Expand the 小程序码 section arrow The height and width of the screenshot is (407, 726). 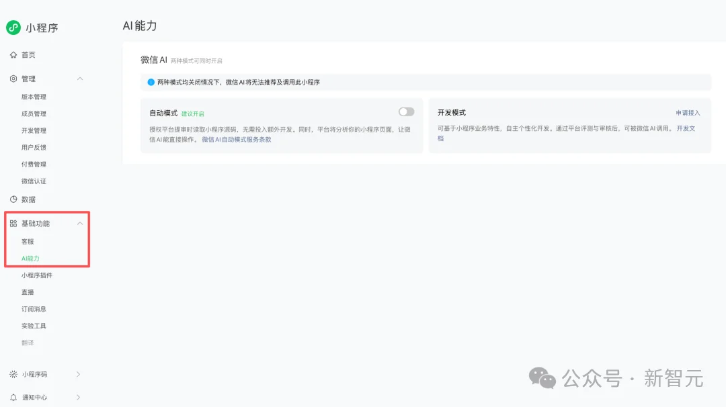tap(78, 374)
